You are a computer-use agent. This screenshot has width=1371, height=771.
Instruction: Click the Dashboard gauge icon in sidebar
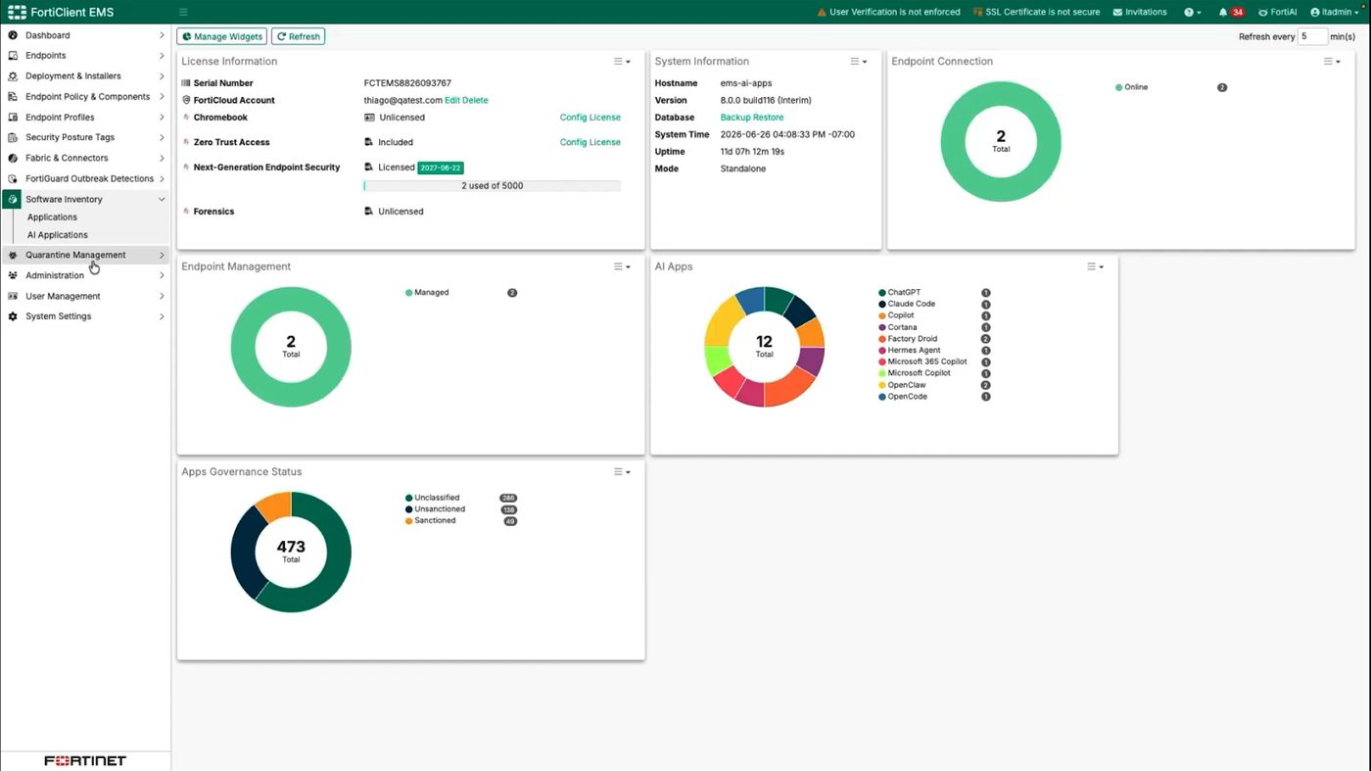click(13, 35)
